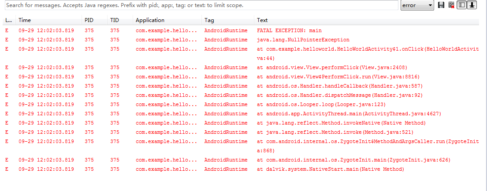Image resolution: width=487 pixels, height=191 pixels.
Task: Toggle scroll lock down-arrow icon
Action: pyautogui.click(x=472, y=5)
